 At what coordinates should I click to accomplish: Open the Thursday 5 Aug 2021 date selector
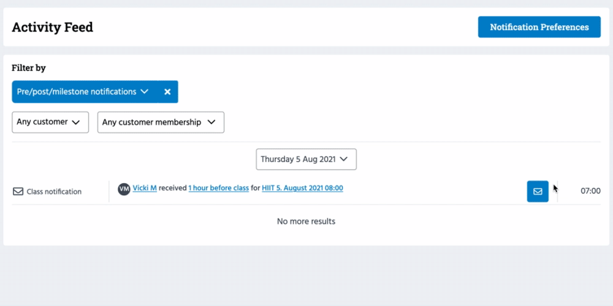pyautogui.click(x=305, y=159)
